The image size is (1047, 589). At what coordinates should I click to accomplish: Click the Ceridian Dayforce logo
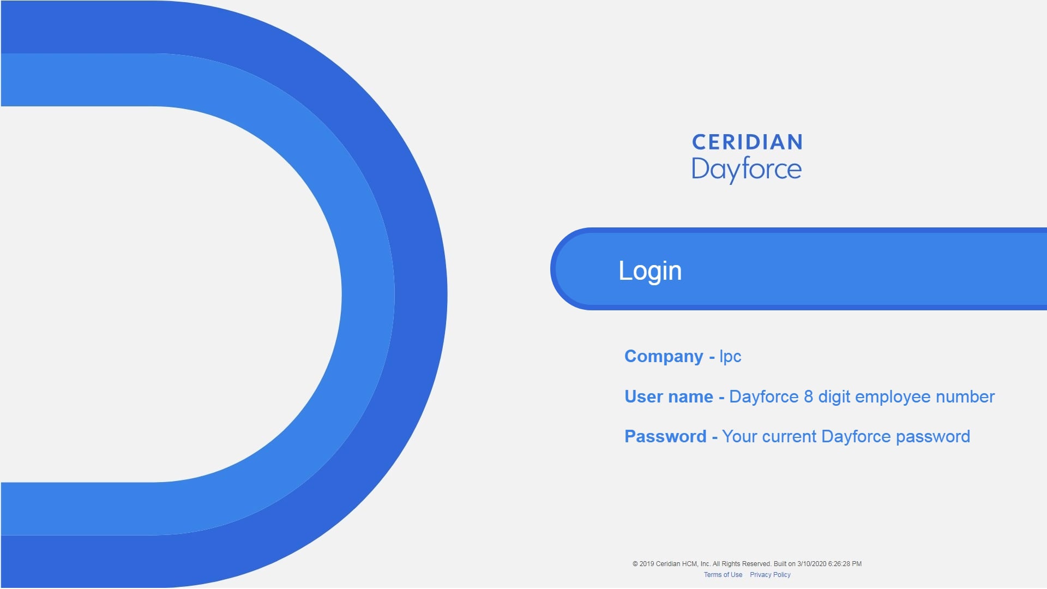coord(747,158)
